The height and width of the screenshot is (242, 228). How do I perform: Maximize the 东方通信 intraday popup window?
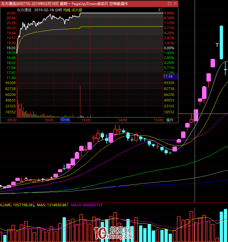click(170, 4)
